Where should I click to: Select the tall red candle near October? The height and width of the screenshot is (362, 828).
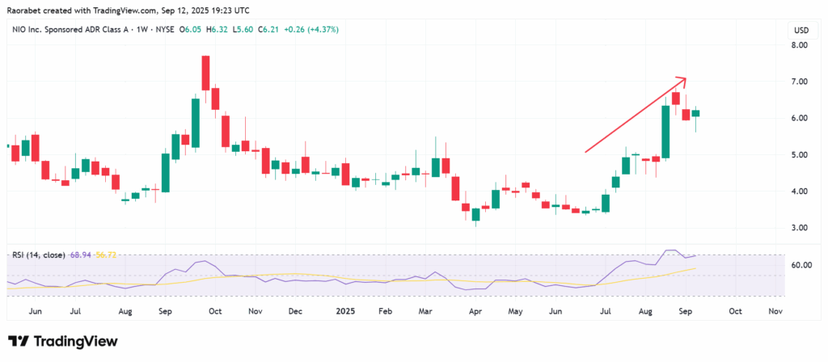point(205,73)
